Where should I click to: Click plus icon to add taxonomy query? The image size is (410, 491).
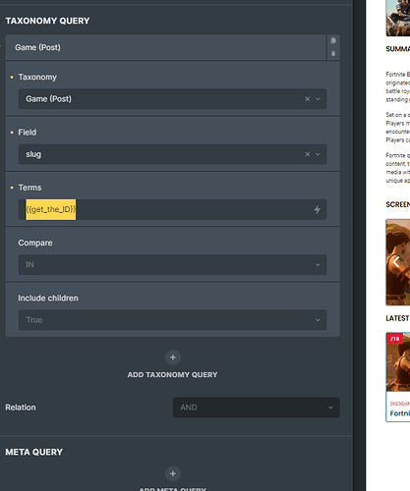[x=173, y=357]
